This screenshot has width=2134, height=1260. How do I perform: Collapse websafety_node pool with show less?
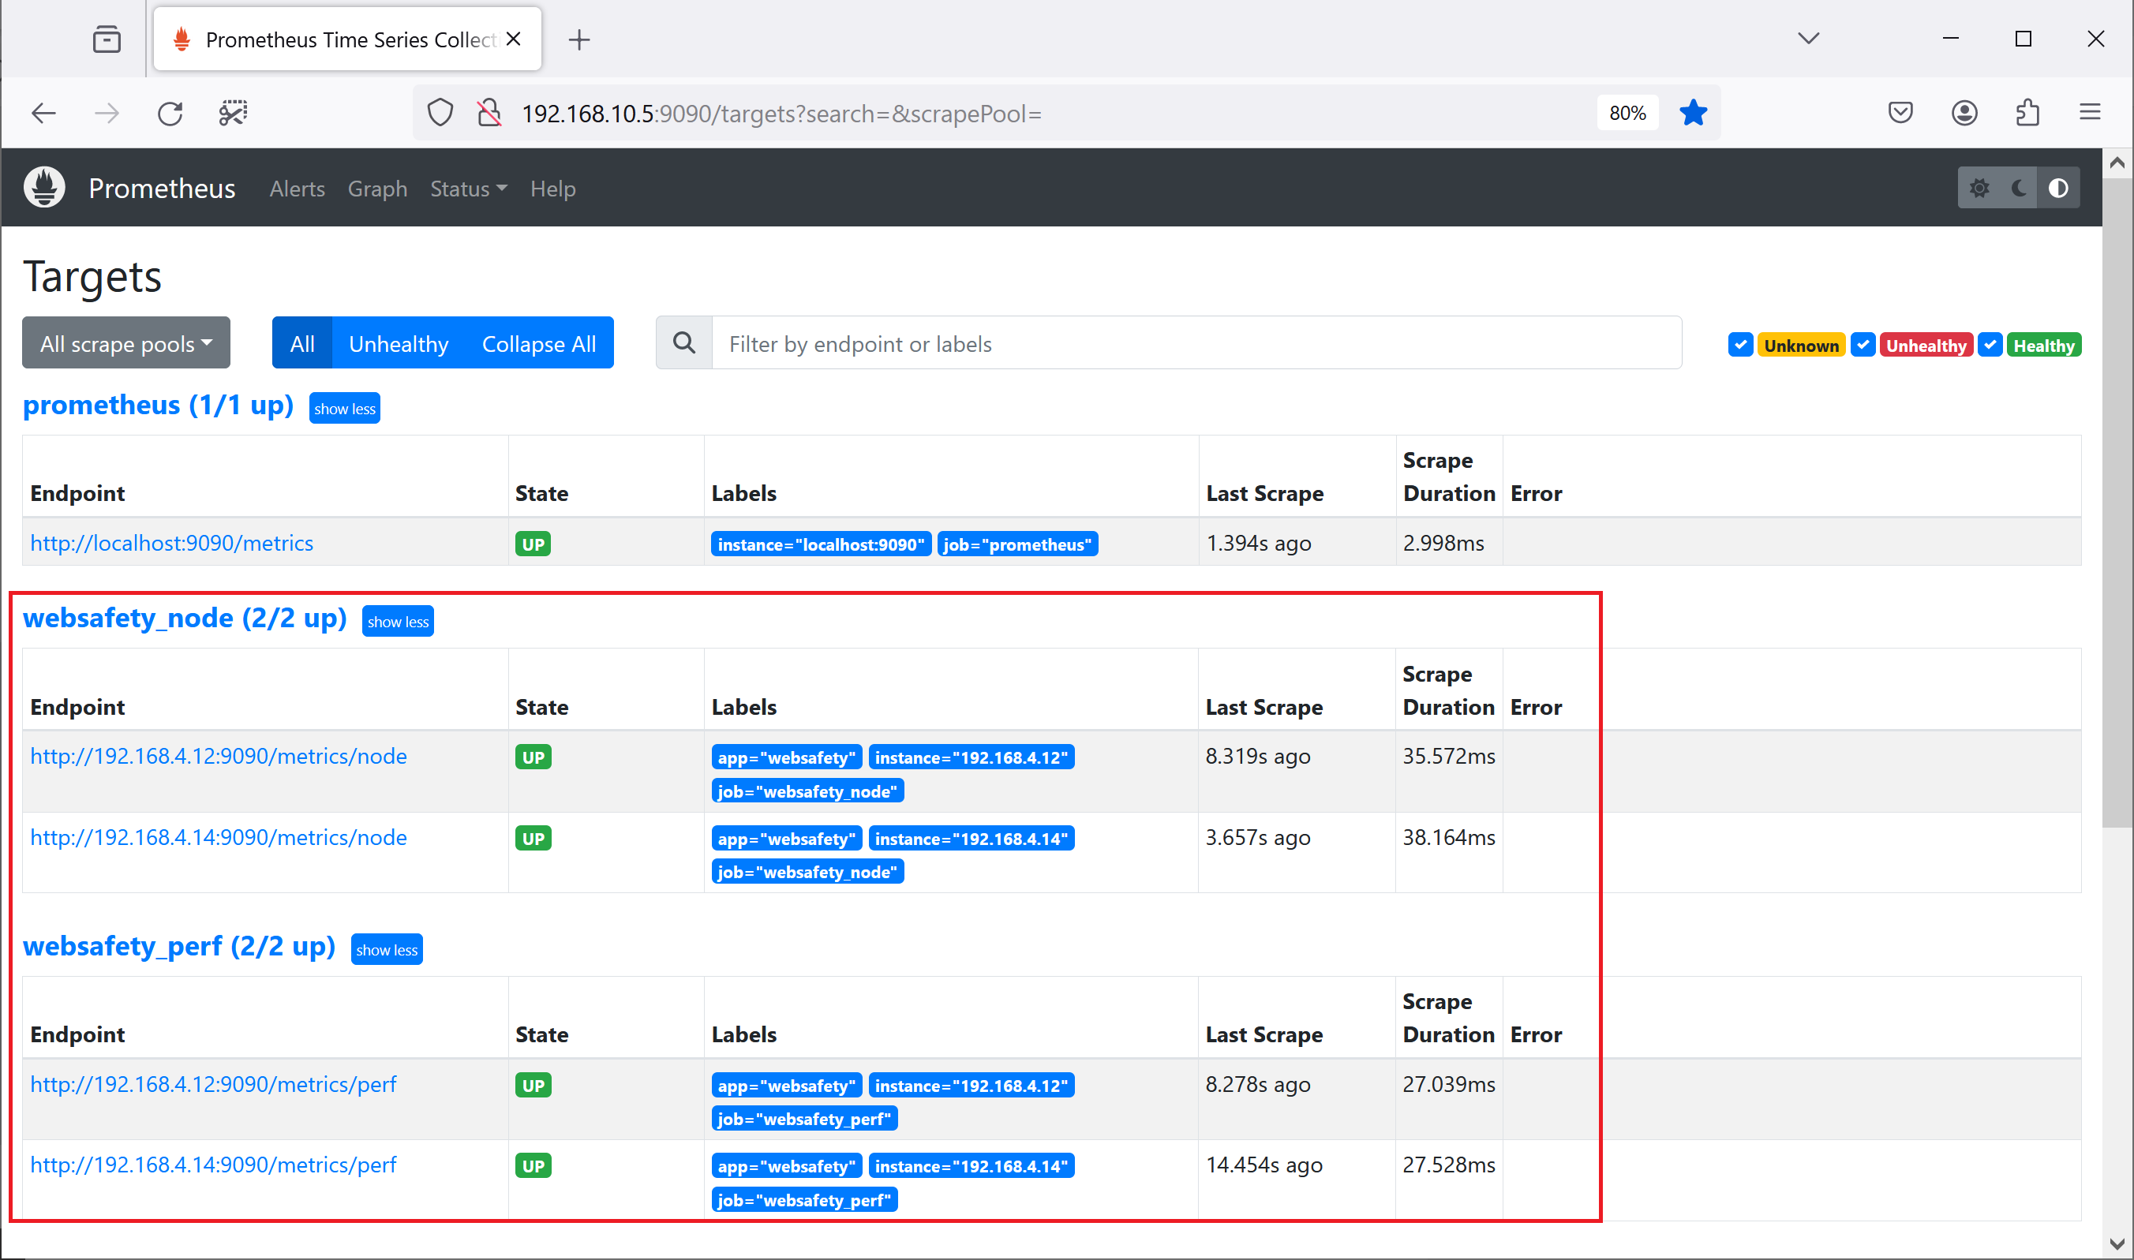[398, 622]
